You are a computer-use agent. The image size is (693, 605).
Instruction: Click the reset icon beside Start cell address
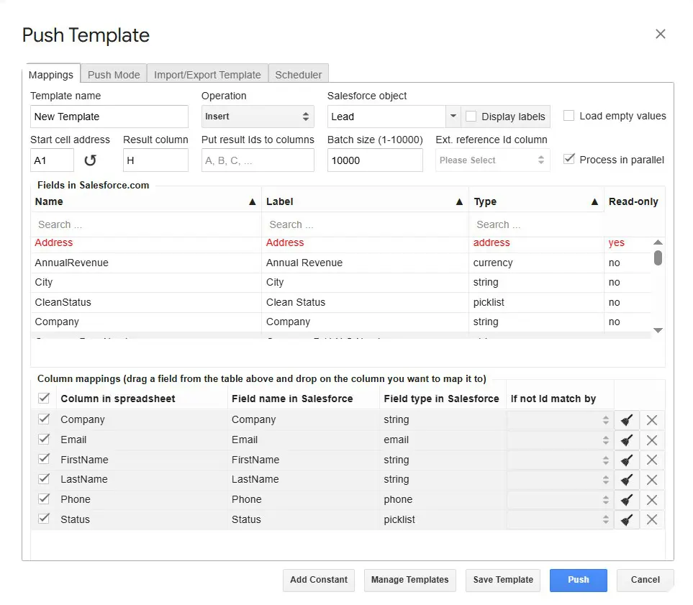point(91,160)
